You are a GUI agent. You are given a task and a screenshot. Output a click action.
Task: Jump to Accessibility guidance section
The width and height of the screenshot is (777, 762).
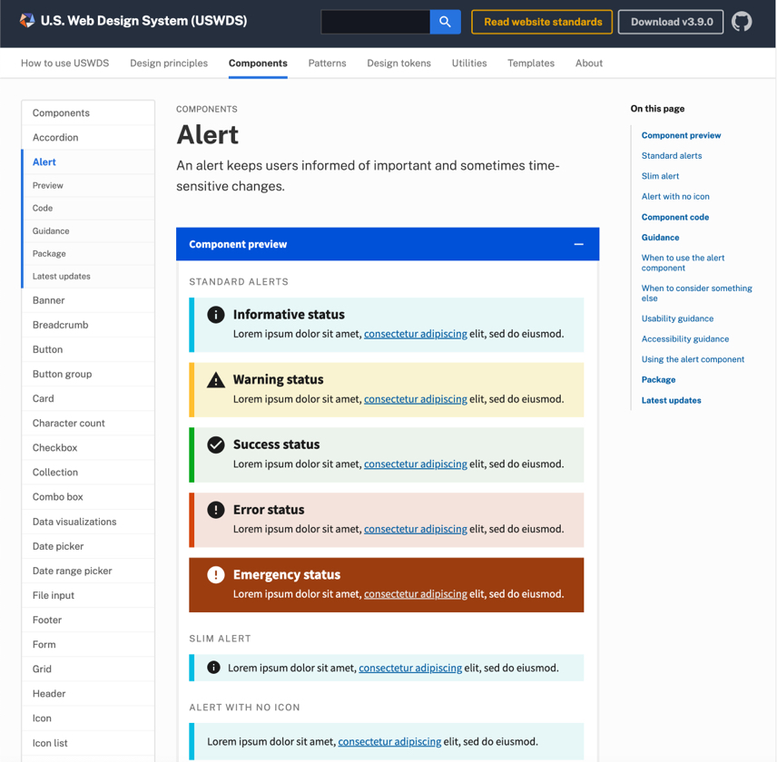click(x=684, y=339)
